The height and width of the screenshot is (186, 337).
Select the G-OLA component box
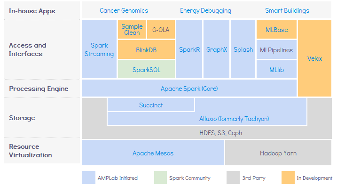coord(161,29)
